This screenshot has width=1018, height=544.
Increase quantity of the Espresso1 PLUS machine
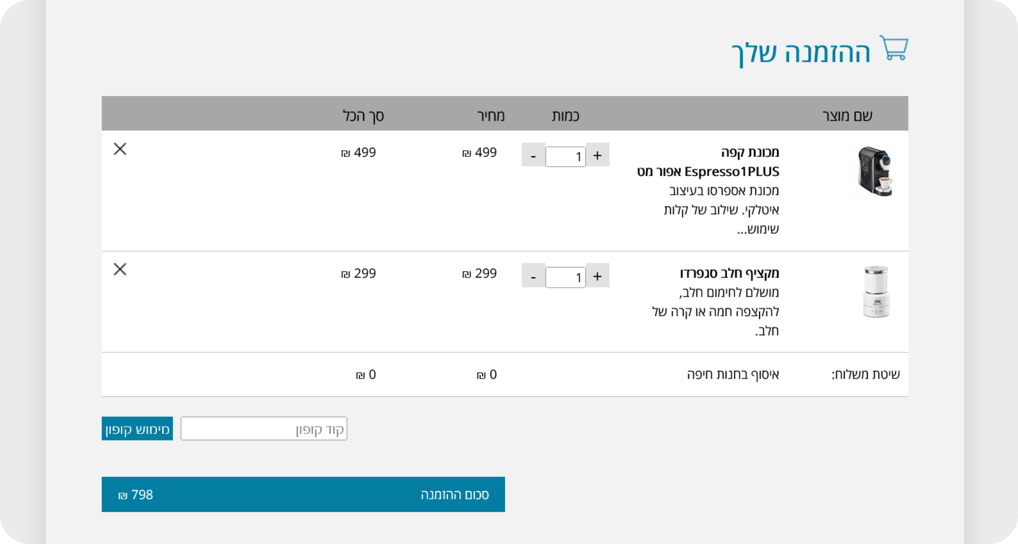click(597, 155)
